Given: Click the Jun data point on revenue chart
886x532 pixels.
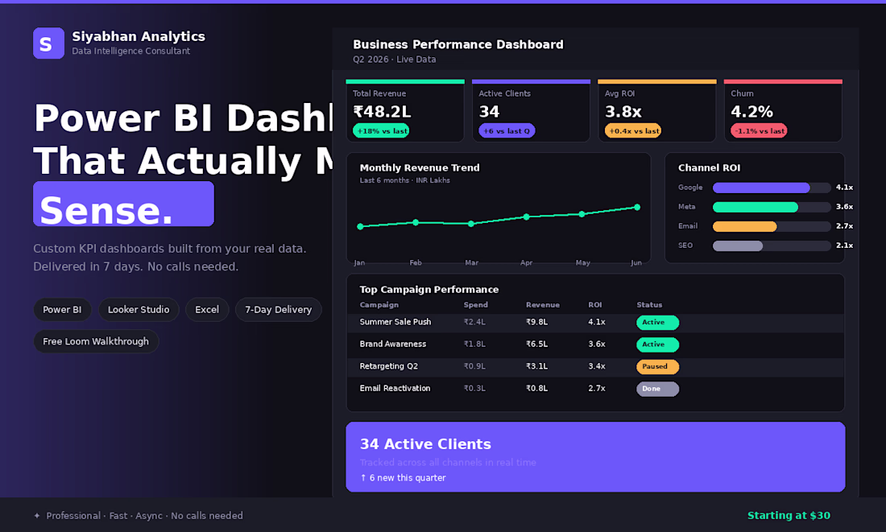Looking at the screenshot, I should [x=637, y=208].
